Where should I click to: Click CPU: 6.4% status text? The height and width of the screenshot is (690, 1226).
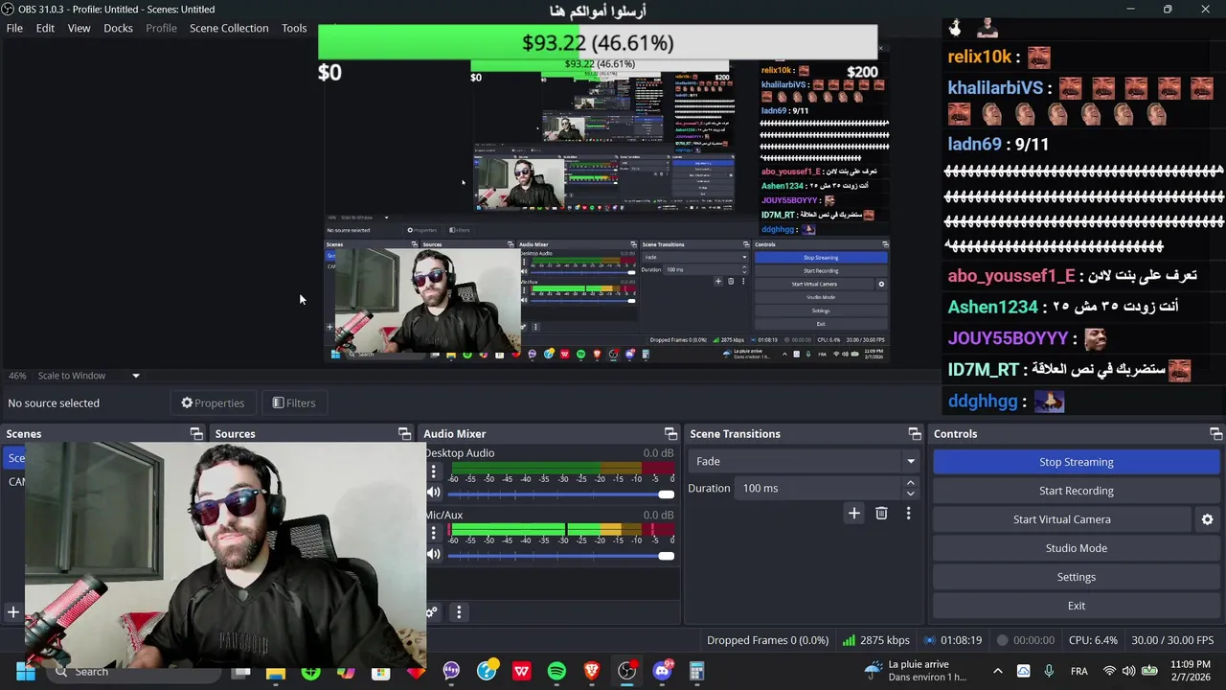[1093, 640]
